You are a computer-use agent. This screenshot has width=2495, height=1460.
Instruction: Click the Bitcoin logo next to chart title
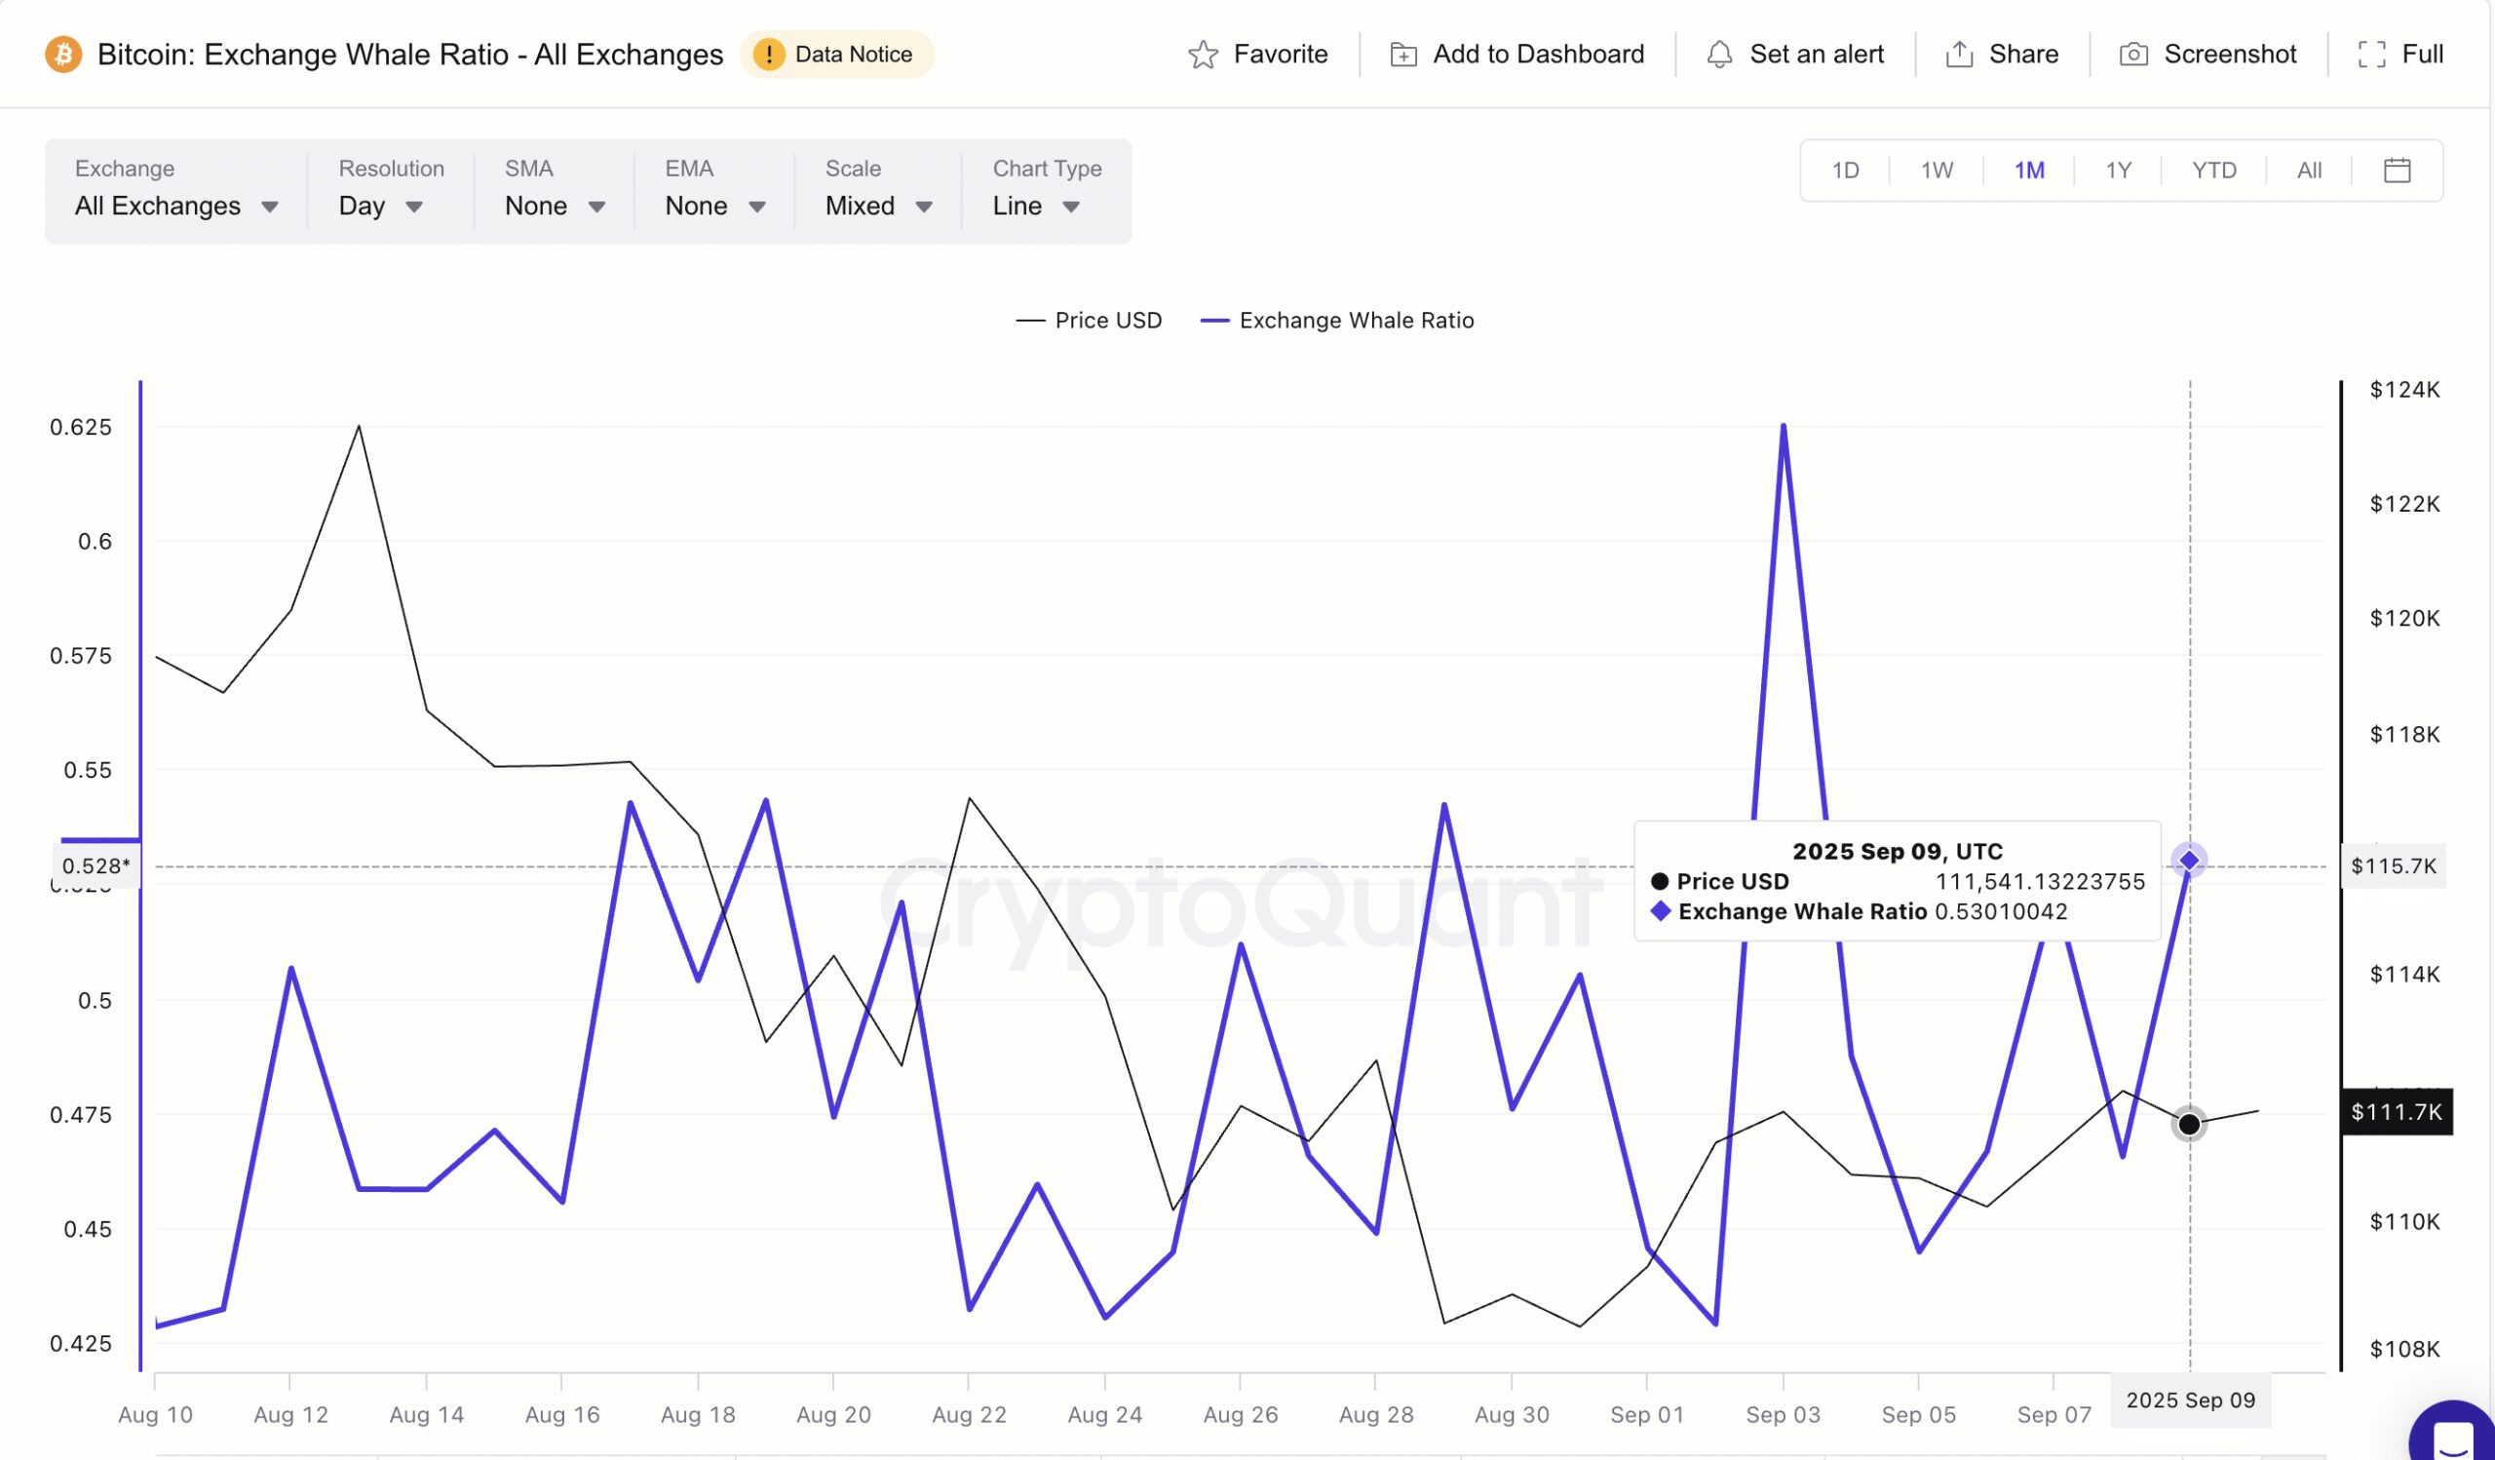(63, 55)
